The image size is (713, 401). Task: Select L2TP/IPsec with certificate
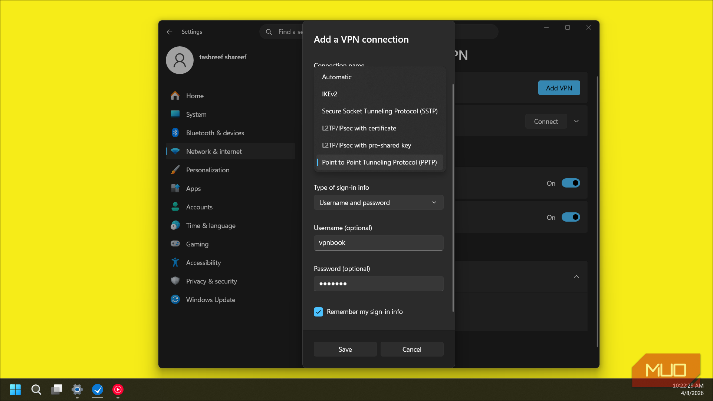coord(380,128)
